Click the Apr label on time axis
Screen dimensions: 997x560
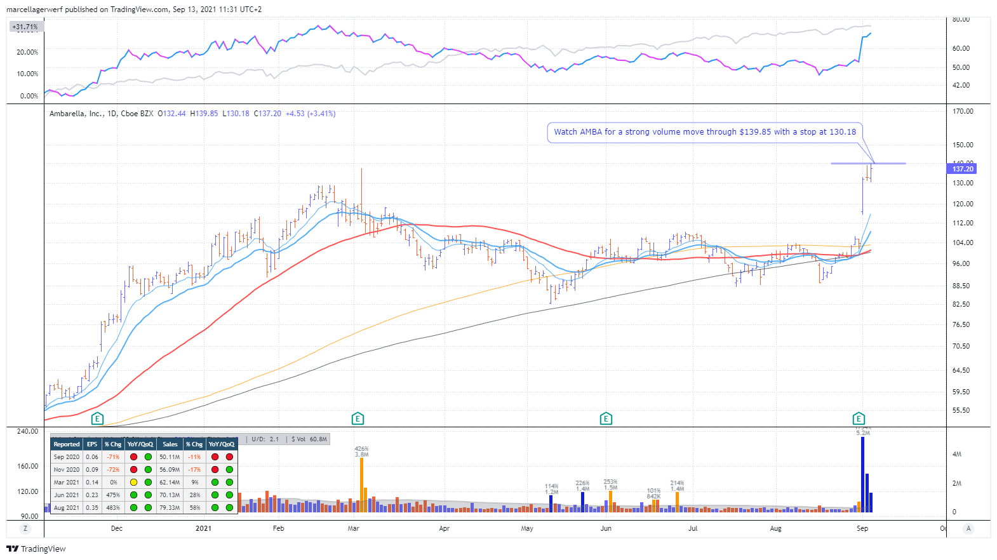coord(444,528)
